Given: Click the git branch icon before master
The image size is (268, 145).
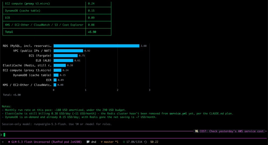Looking at the screenshot, I should [x=102, y=142].
